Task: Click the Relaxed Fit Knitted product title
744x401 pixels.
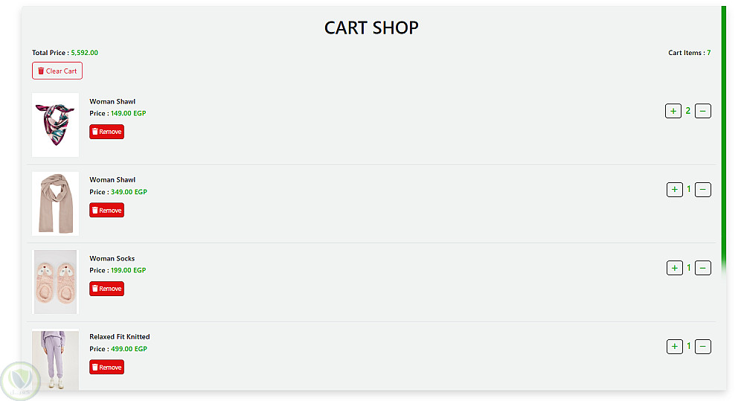Action: [120, 336]
